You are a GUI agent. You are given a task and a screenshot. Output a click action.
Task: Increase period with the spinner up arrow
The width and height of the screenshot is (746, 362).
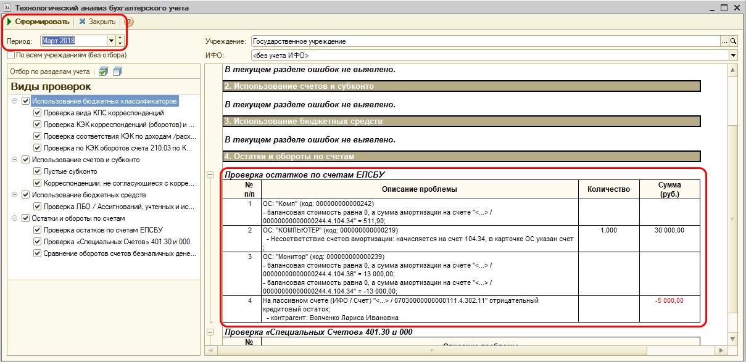coord(120,38)
